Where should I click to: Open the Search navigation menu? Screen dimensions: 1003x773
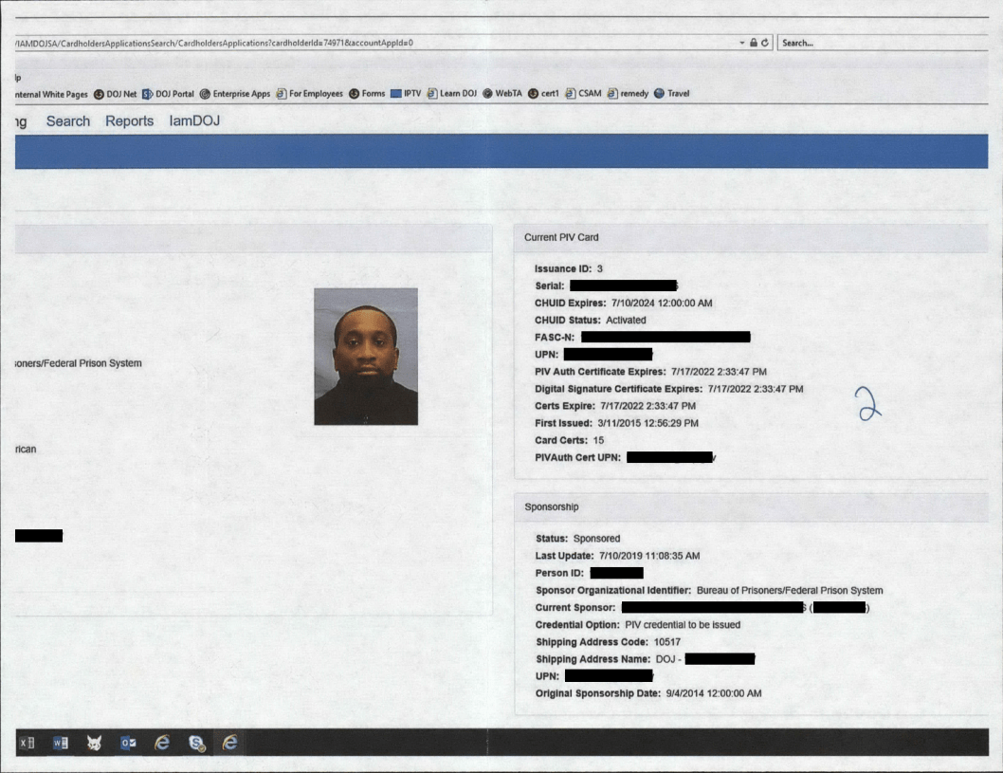coord(68,121)
